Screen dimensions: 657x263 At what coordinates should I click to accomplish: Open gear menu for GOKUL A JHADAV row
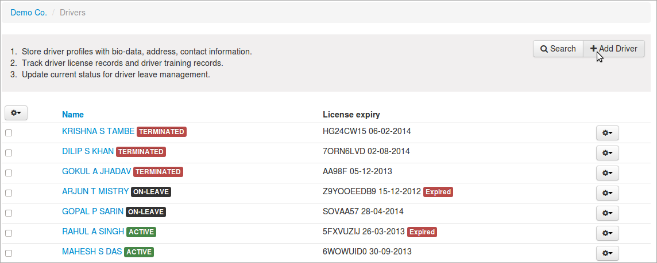pos(607,173)
